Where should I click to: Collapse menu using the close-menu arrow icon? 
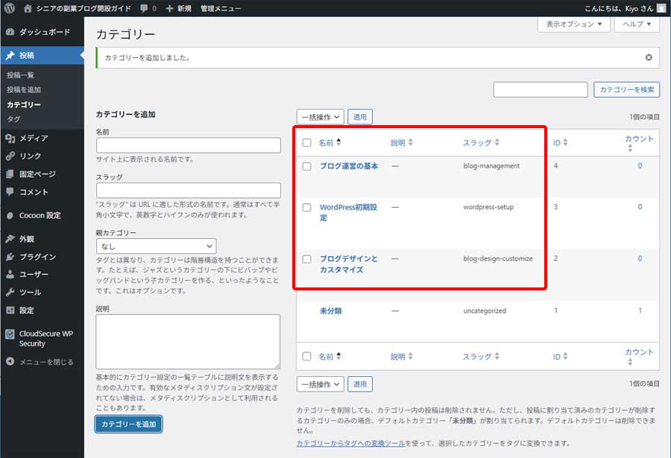point(10,362)
